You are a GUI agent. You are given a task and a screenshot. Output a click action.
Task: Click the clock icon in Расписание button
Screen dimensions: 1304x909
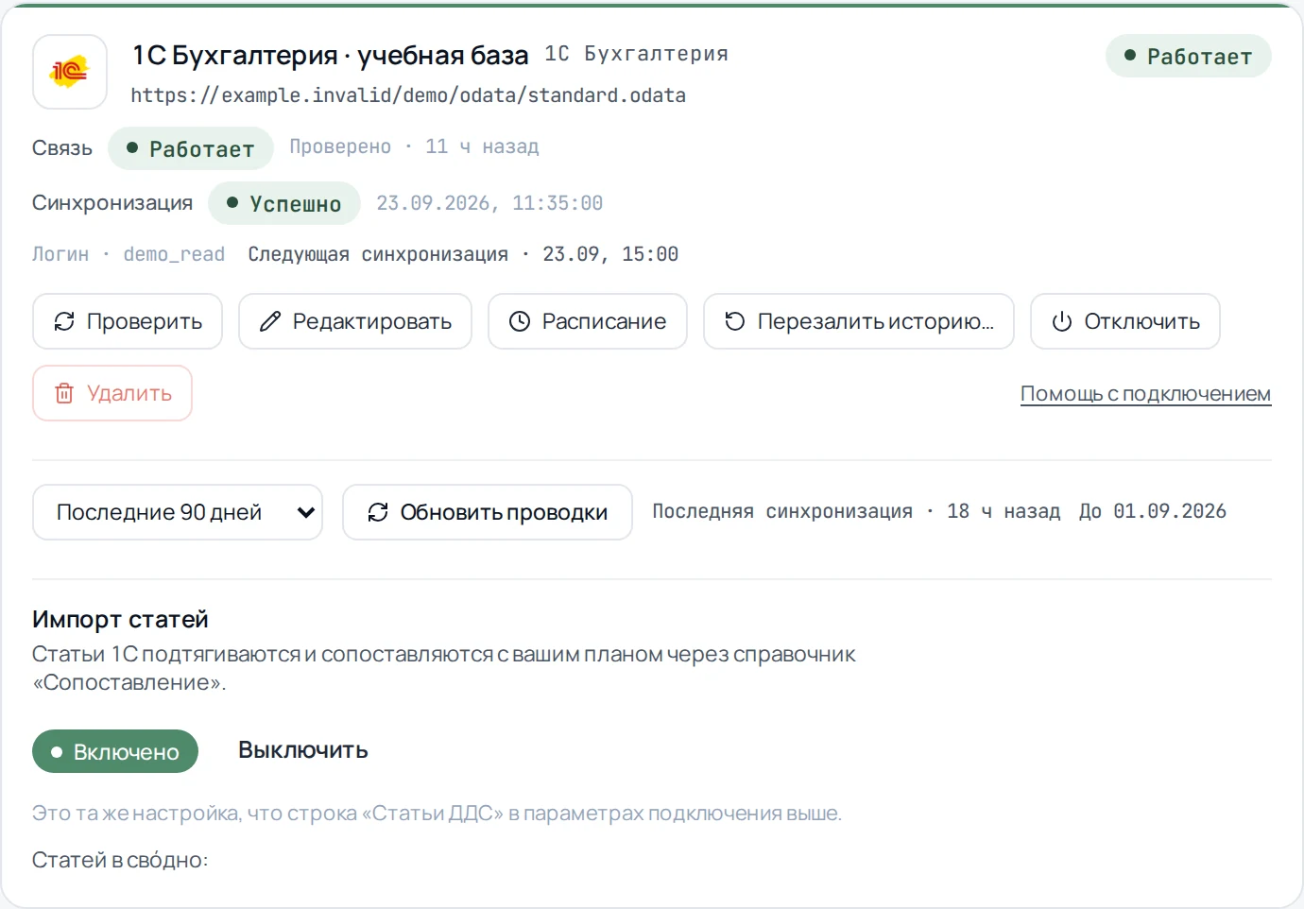click(x=520, y=321)
